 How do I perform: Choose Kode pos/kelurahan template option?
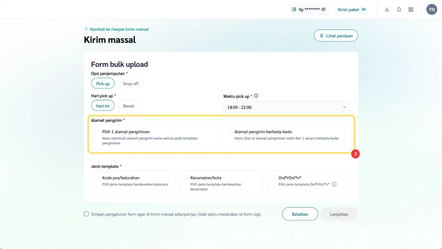point(98,177)
